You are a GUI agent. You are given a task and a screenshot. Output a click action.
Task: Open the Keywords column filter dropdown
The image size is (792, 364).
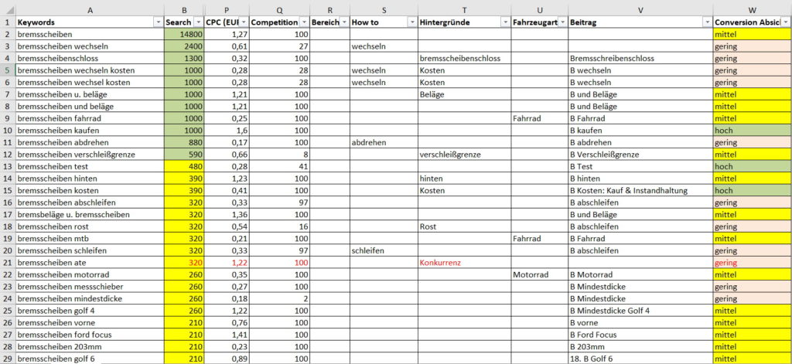click(x=159, y=22)
